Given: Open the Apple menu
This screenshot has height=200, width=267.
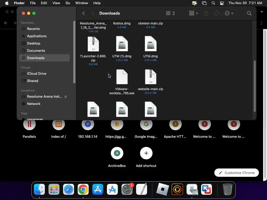Looking at the screenshot, I should pos(7,3).
